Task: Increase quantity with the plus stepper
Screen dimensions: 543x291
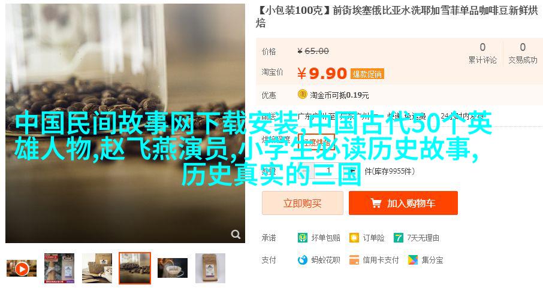Action: [x=352, y=171]
